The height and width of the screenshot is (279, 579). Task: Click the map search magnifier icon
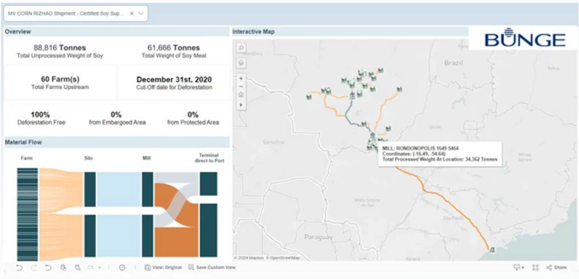coord(241,48)
